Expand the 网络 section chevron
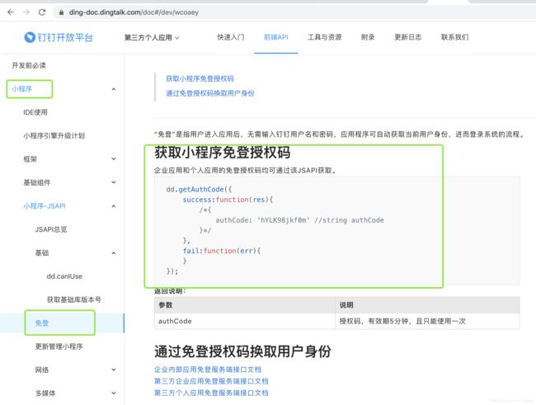The width and height of the screenshot is (536, 405). [x=114, y=370]
